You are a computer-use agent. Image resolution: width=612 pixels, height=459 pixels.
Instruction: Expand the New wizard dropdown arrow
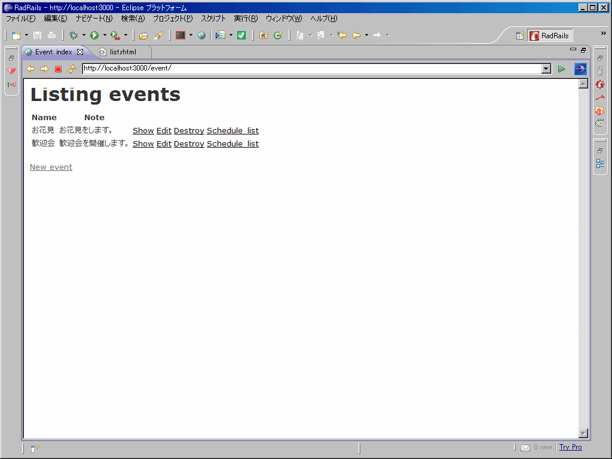click(x=26, y=35)
